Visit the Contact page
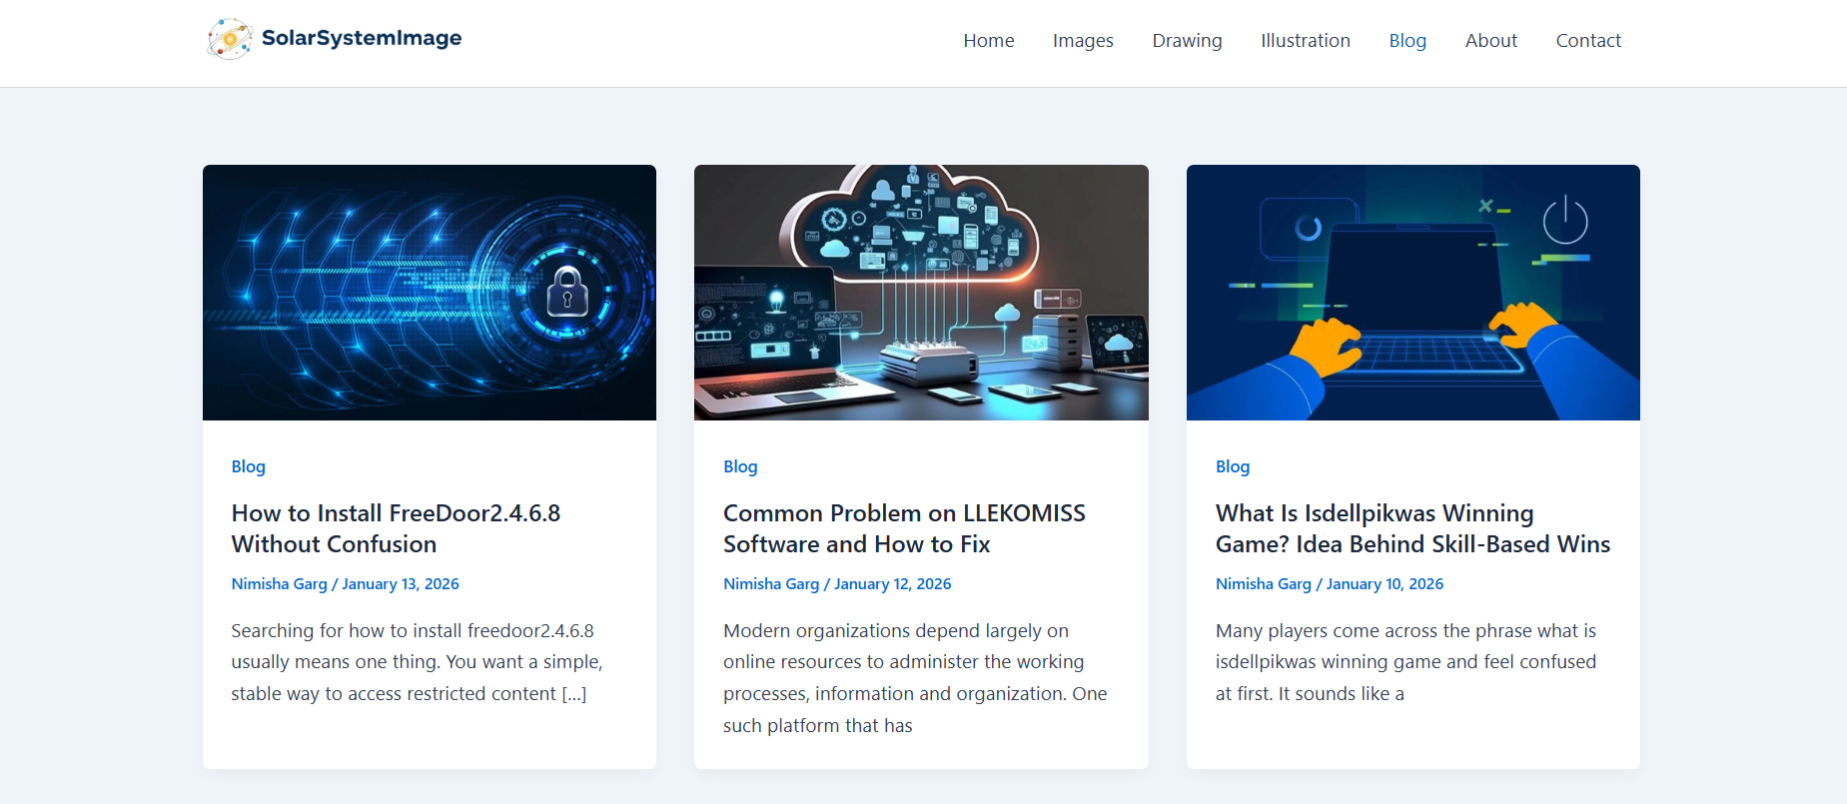The width and height of the screenshot is (1847, 804). tap(1587, 41)
